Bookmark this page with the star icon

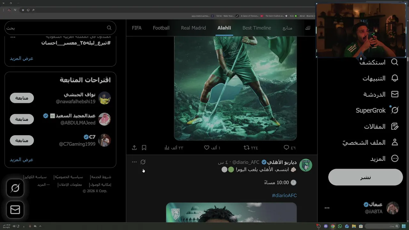23,10
